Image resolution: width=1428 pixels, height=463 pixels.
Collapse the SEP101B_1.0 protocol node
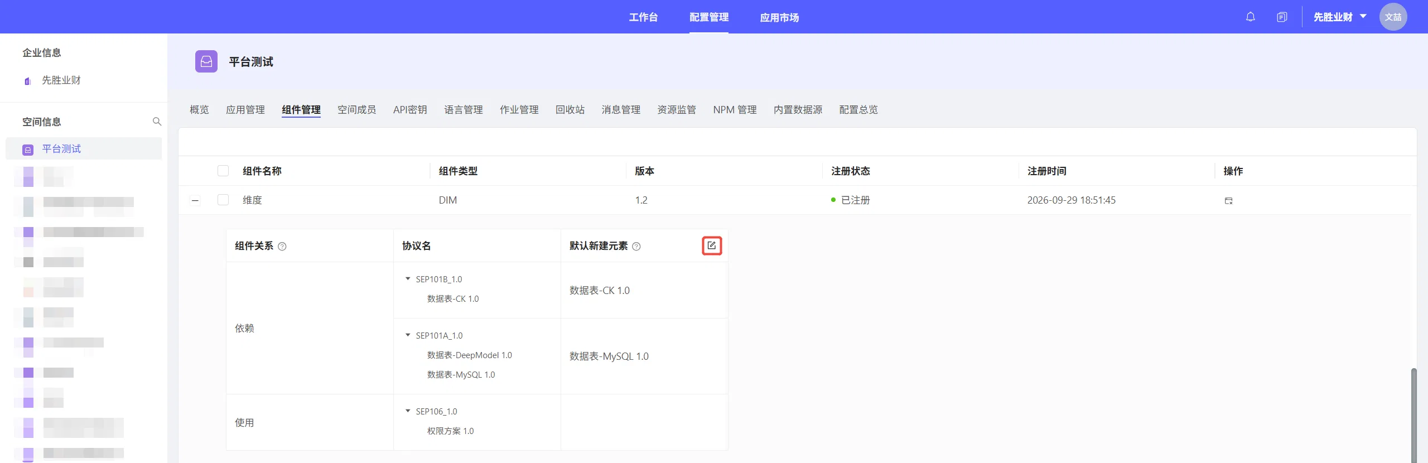coord(408,279)
